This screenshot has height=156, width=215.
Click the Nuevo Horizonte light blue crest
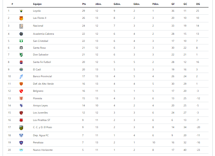[x=21, y=150]
